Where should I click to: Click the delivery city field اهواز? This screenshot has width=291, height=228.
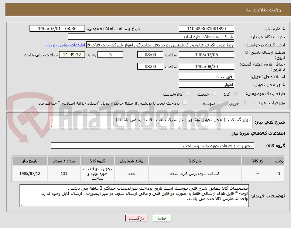206,85
